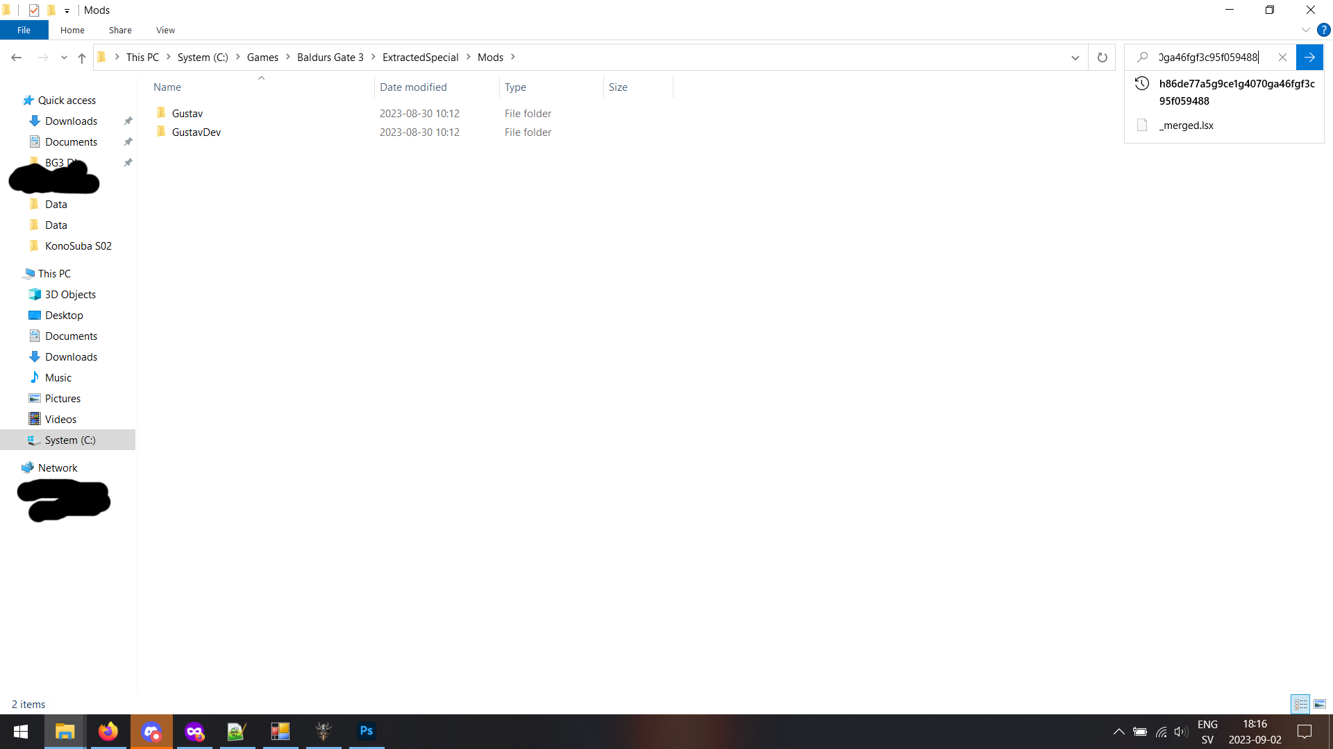Select the recent search history suggestion
Image resolution: width=1333 pixels, height=749 pixels.
[x=1224, y=92]
